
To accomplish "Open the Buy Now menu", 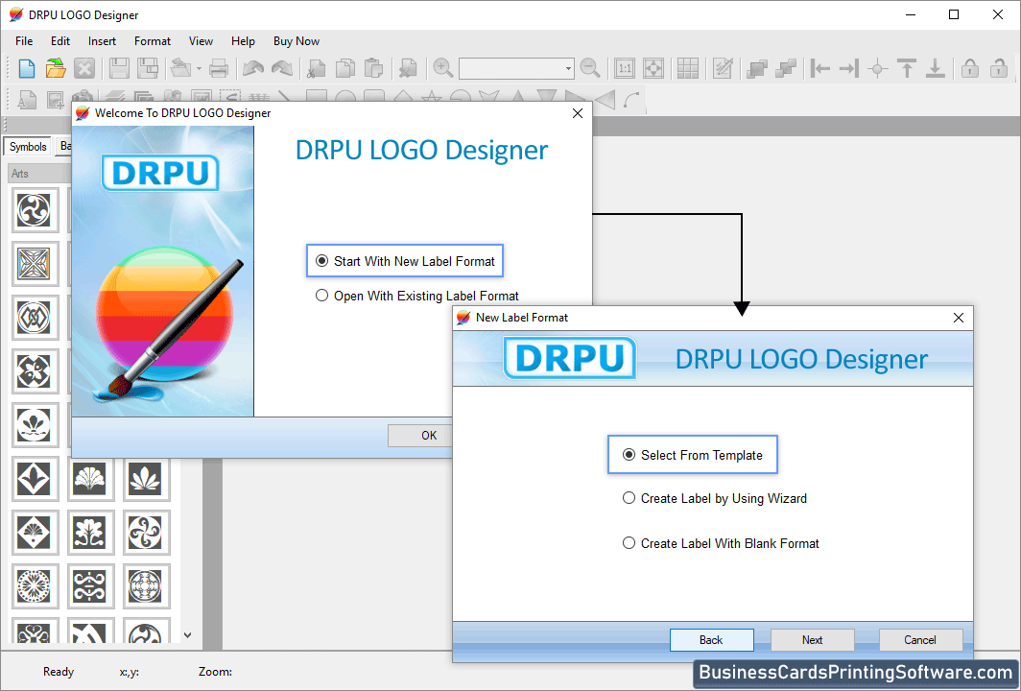I will coord(297,41).
